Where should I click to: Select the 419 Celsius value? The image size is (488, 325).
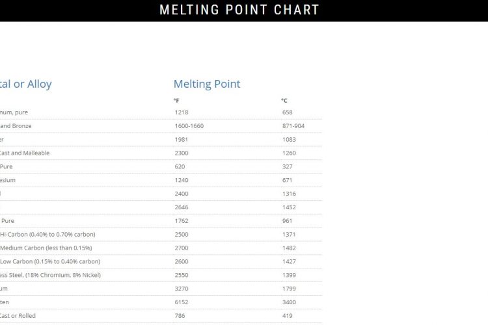tap(288, 317)
